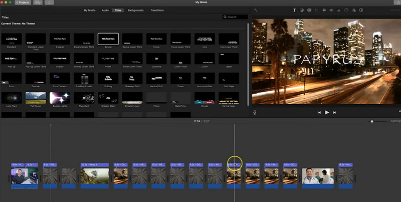Open the Color Balance tool

tap(302, 10)
